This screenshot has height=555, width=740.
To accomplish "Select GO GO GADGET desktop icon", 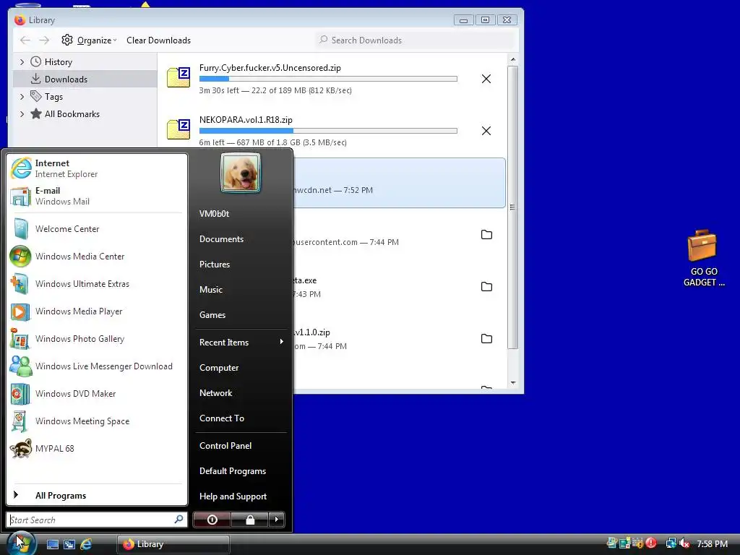I will click(x=704, y=258).
